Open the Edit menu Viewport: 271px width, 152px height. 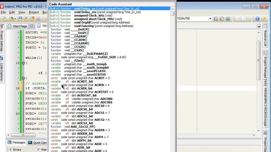pos(12,12)
